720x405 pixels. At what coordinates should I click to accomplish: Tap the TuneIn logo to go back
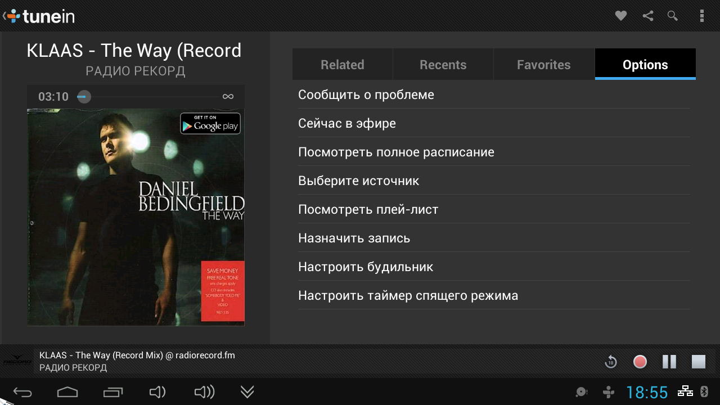[x=39, y=16]
